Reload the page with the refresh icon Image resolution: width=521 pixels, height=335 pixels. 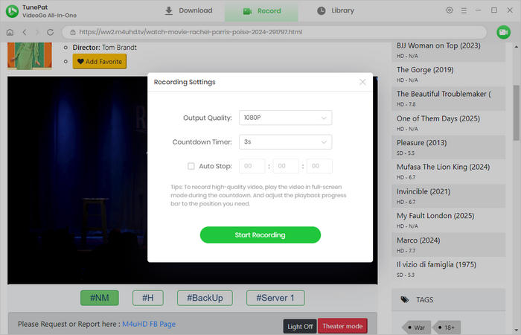(50, 32)
